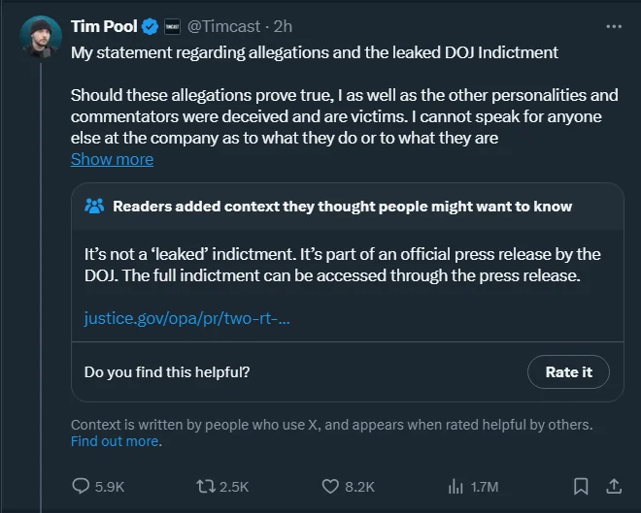Viewport: 641px width, 513px height.
Task: Click the Tim Pool display name
Action: pyautogui.click(x=104, y=26)
